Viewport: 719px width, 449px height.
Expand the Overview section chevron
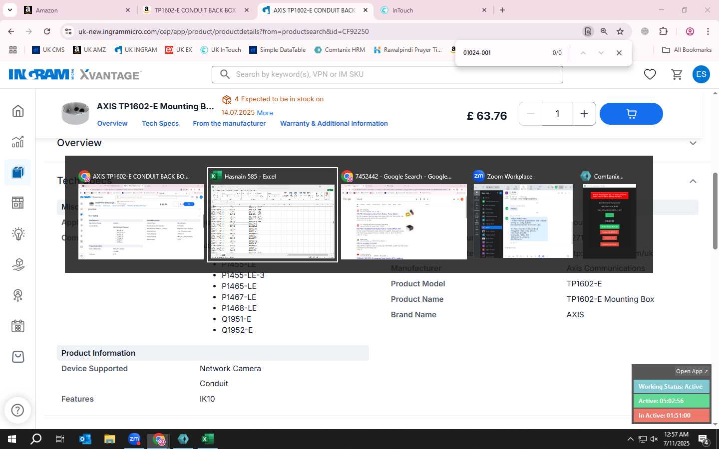click(693, 143)
